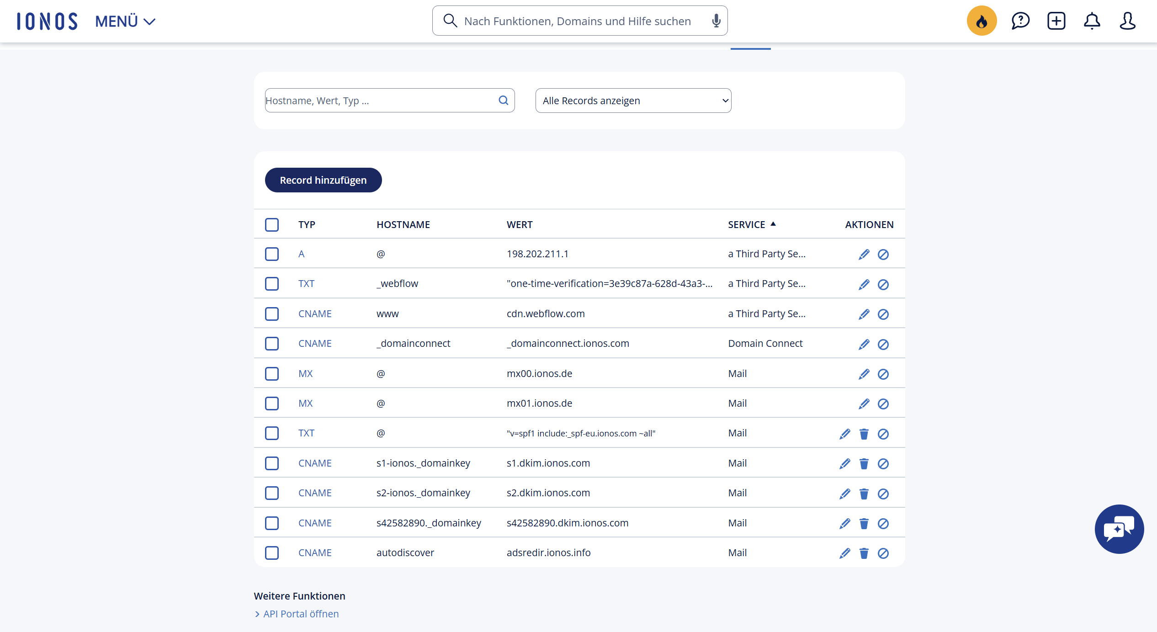The image size is (1157, 632).
Task: Open the CNAME type link for www
Action: click(315, 314)
